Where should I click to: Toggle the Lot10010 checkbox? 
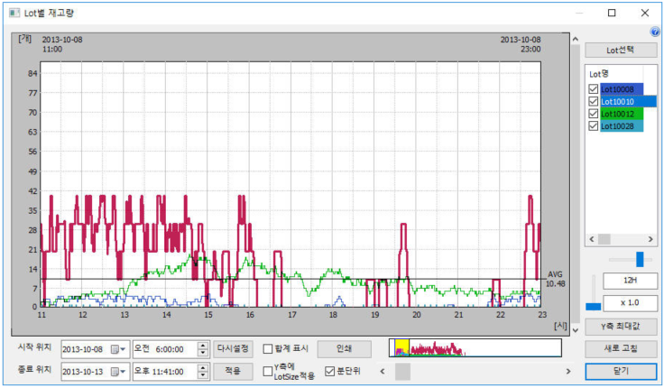coord(593,102)
